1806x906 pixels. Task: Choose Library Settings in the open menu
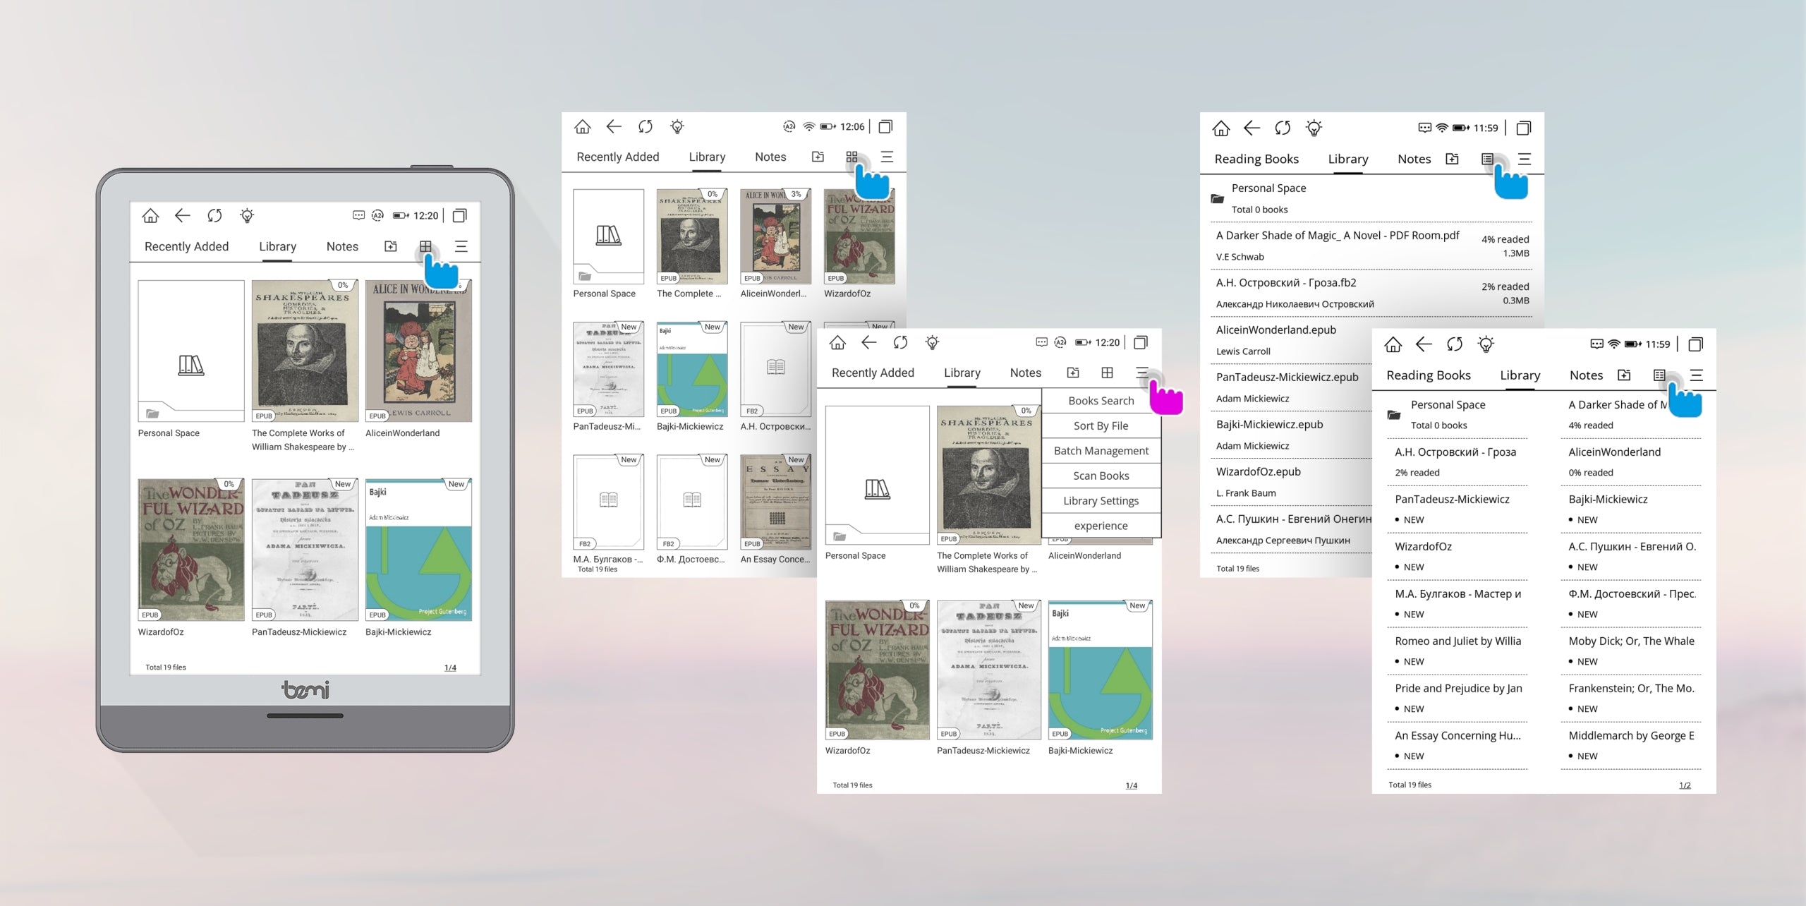pos(1101,501)
